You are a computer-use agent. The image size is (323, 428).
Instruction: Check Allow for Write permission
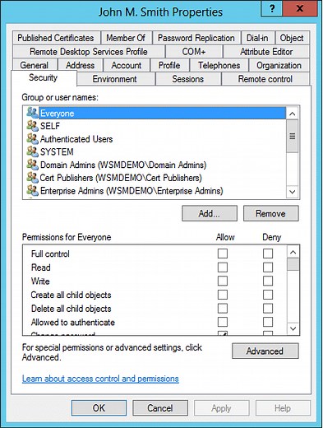tap(223, 281)
